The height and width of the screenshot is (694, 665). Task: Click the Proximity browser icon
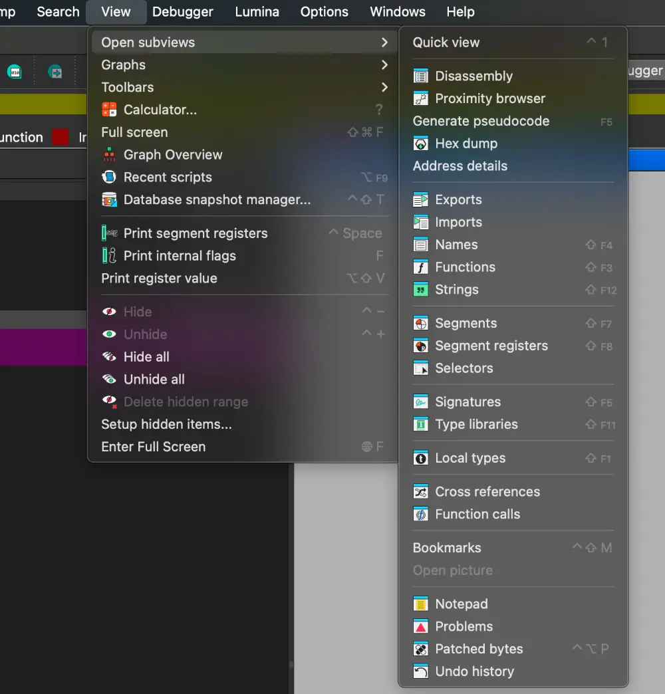point(420,99)
